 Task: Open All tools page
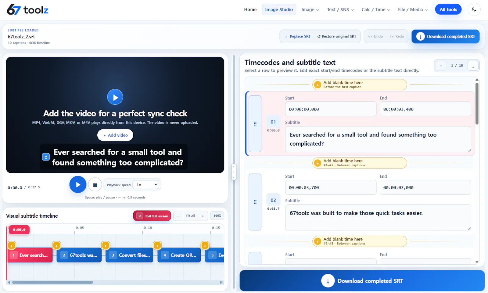pyautogui.click(x=448, y=9)
